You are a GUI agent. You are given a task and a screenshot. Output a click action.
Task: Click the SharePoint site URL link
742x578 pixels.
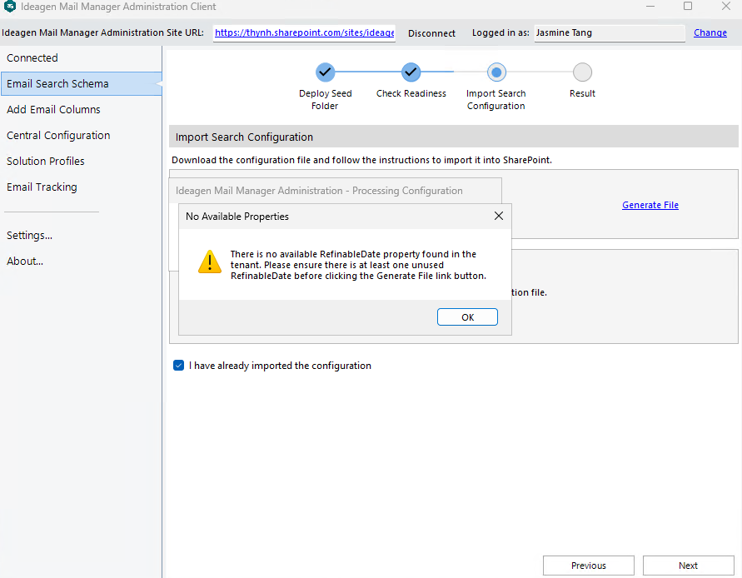(304, 32)
